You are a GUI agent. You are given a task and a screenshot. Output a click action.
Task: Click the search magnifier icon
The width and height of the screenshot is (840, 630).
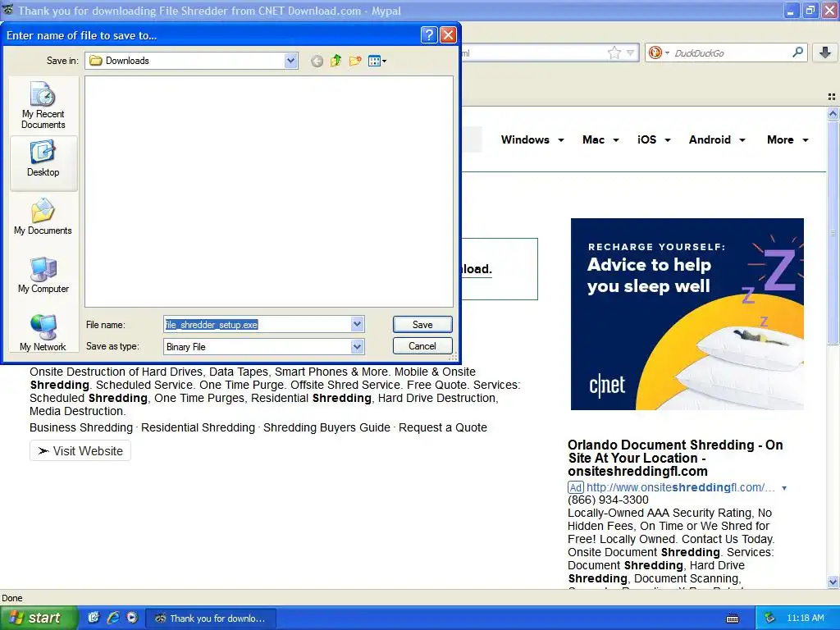(x=797, y=52)
